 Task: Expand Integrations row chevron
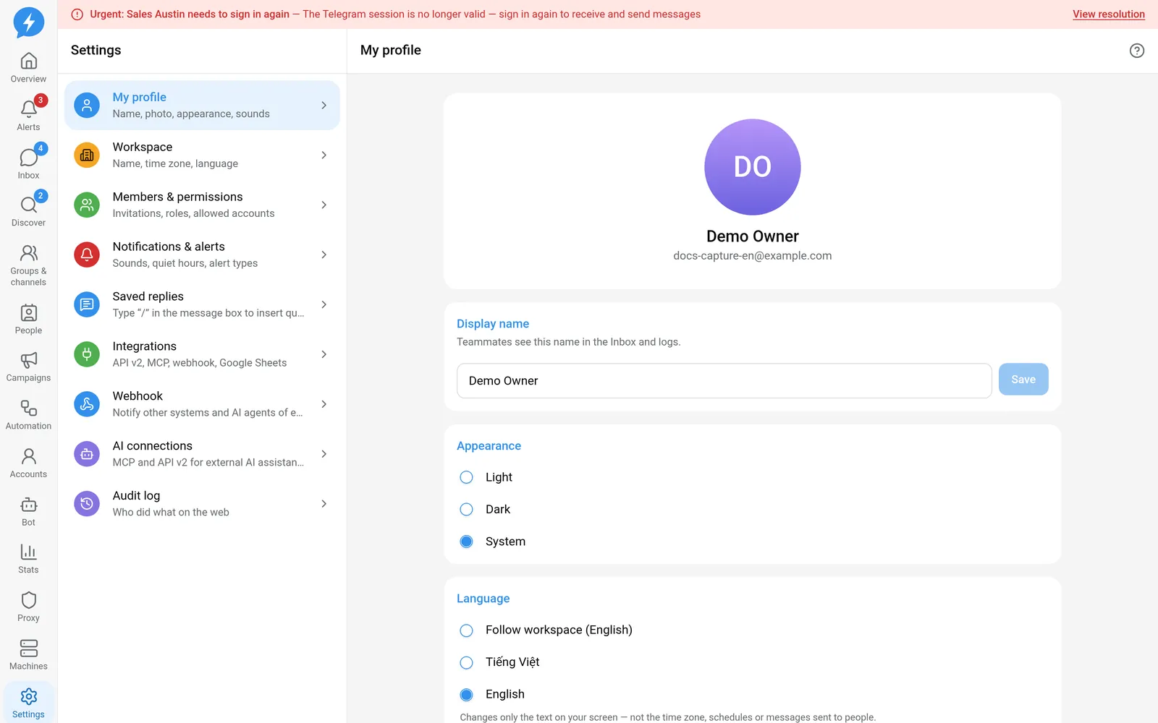click(324, 354)
